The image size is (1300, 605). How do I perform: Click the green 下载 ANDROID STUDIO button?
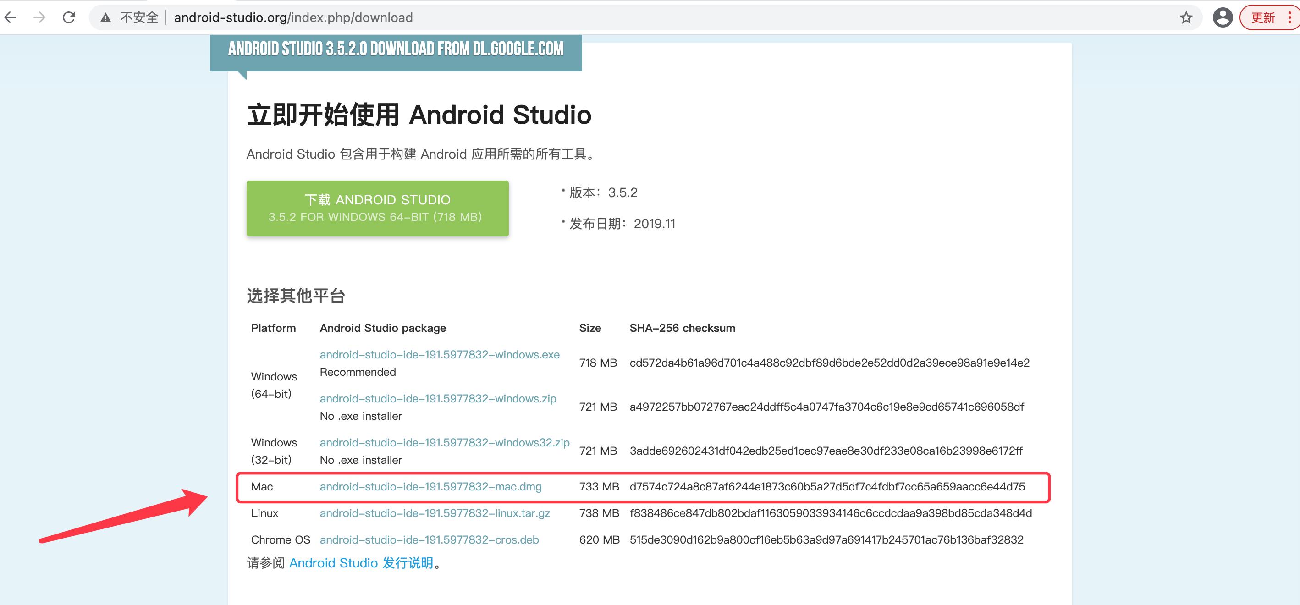coord(377,209)
